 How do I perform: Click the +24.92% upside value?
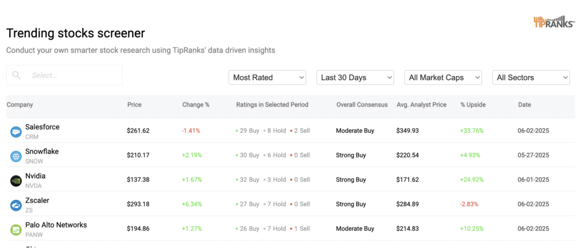472,180
